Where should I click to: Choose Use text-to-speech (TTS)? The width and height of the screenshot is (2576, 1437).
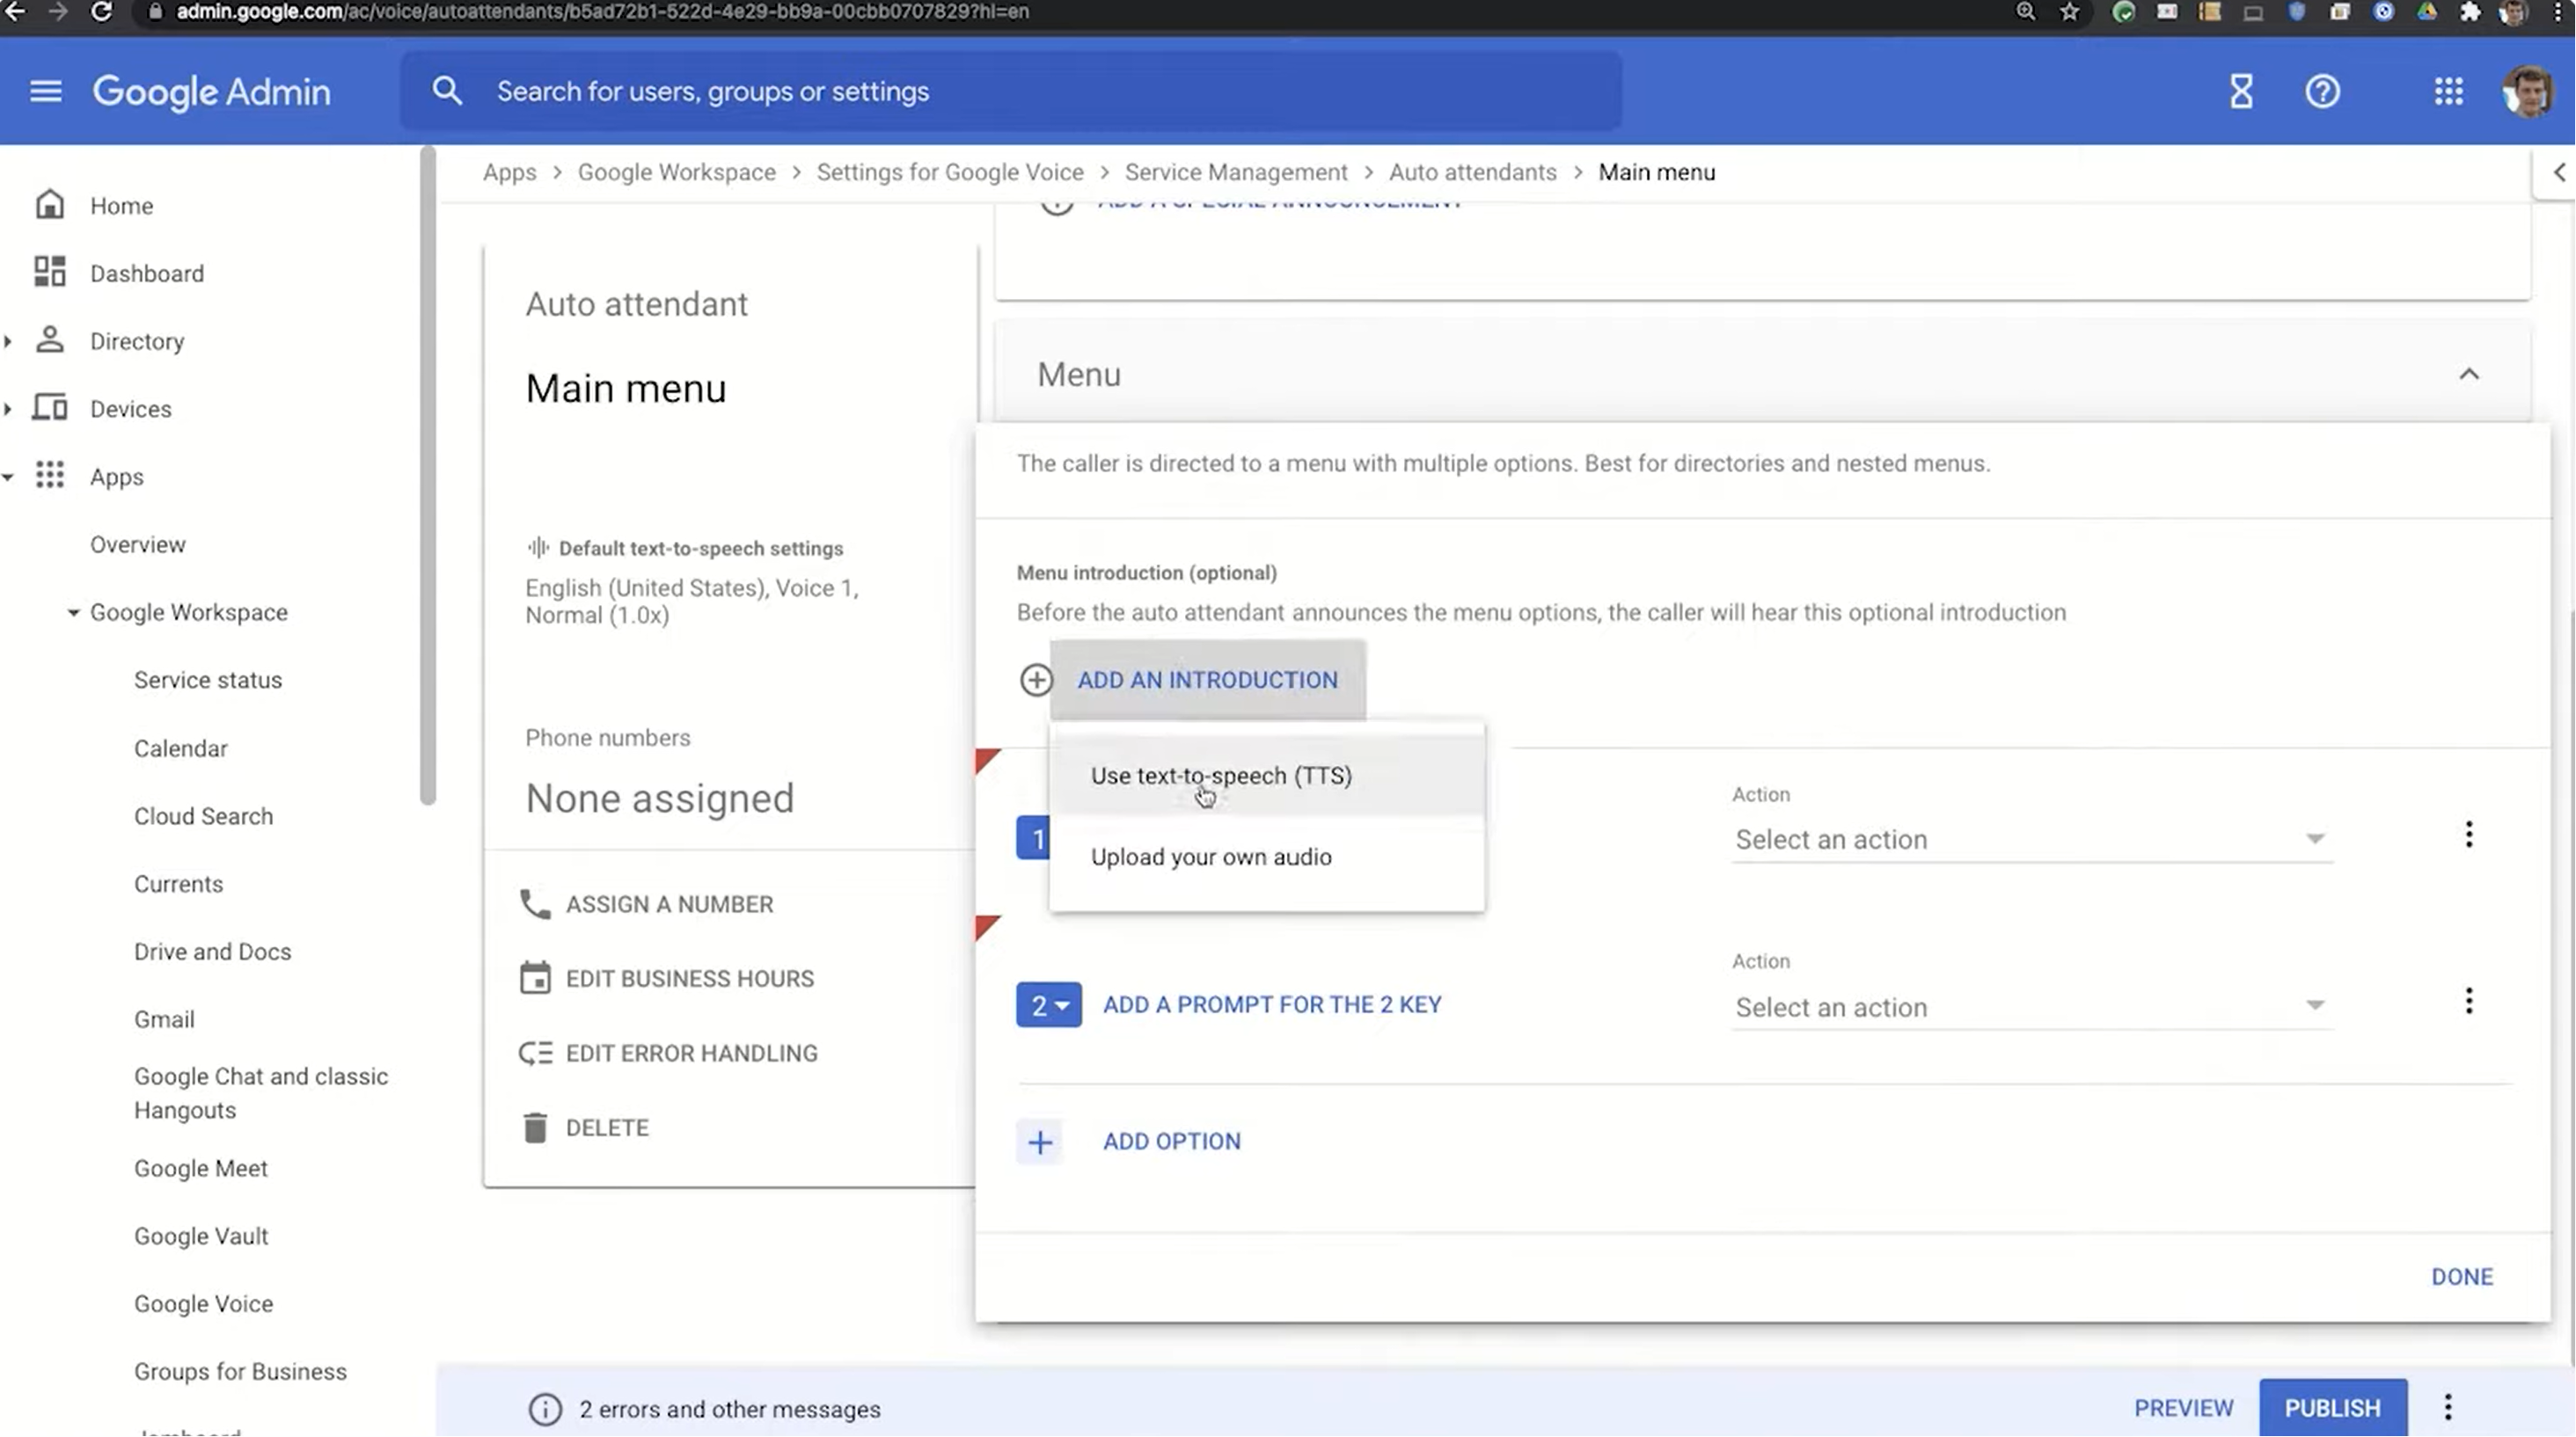point(1267,776)
